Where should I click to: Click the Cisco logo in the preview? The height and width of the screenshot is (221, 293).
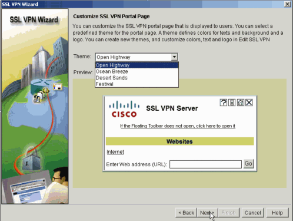coord(124,109)
